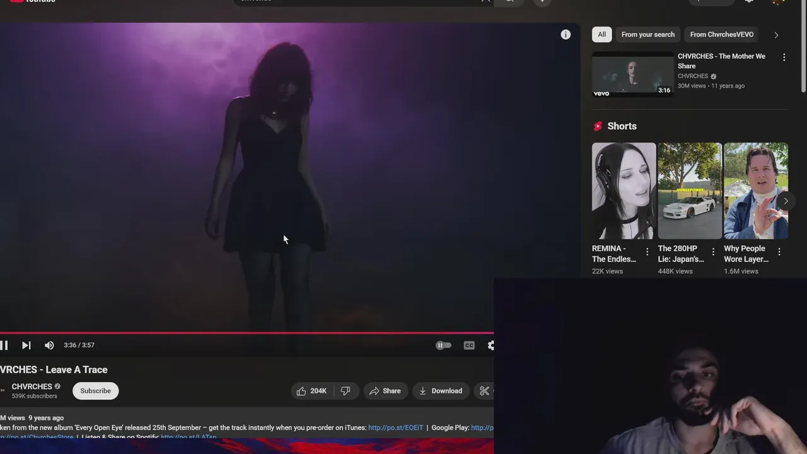Open the video info card icon
Screen dimensions: 807x454
click(566, 35)
